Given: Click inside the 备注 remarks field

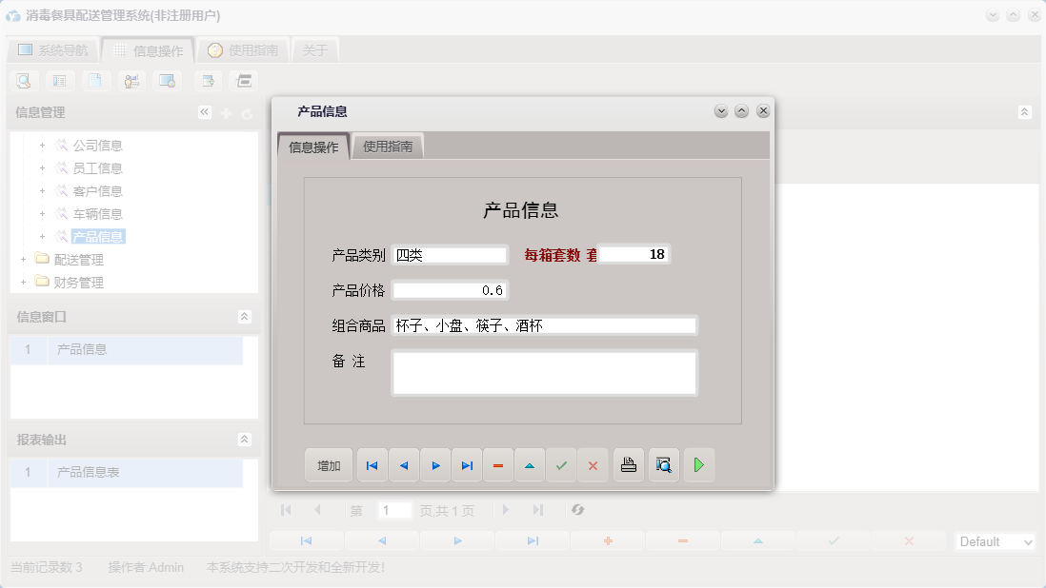Looking at the screenshot, I should point(544,372).
